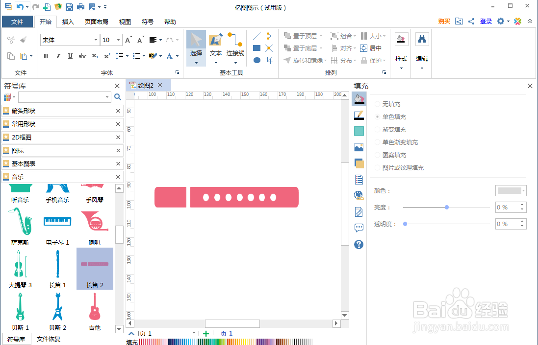The height and width of the screenshot is (345, 538).
Task: Toggle bold formatting
Action: (45, 56)
